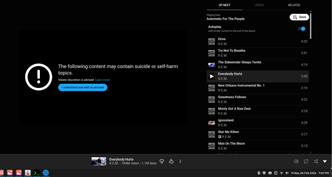Enable shuffle in the player bar
The width and height of the screenshot is (332, 177).
315,161
